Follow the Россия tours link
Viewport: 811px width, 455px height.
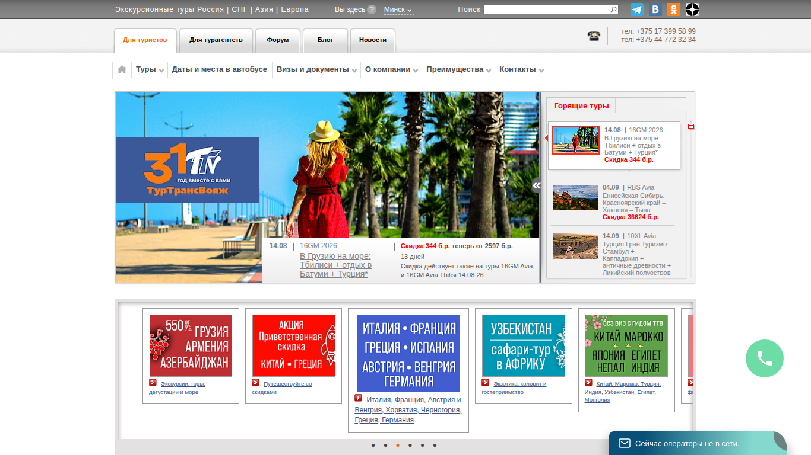pos(210,9)
